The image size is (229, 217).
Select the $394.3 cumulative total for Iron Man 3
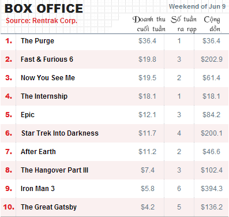point(212,189)
